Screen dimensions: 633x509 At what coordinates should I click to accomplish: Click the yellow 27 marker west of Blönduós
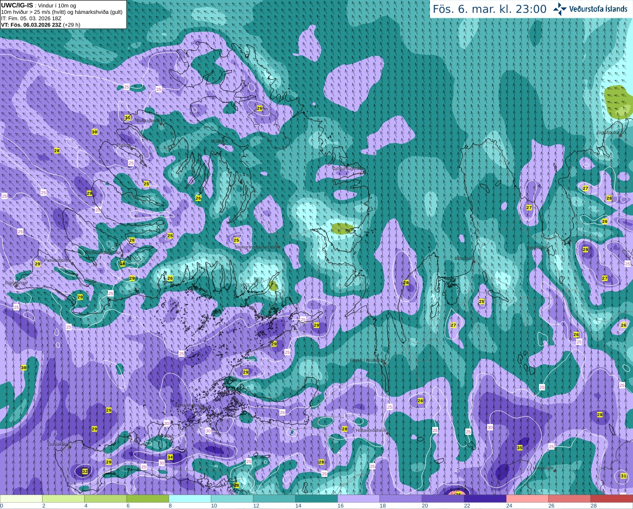coord(453,325)
